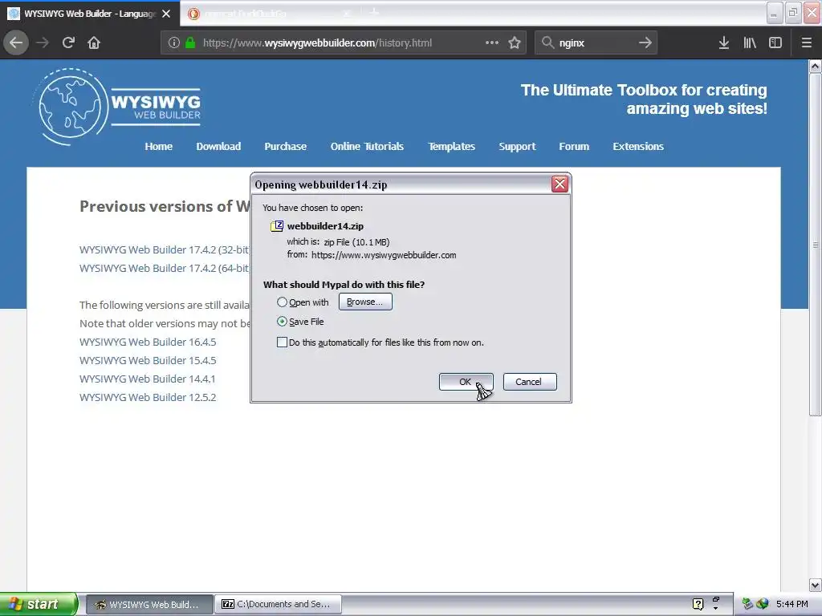Screen dimensions: 822x616
Task: Click the webbuilder14.zip file icon
Action: [x=277, y=226]
